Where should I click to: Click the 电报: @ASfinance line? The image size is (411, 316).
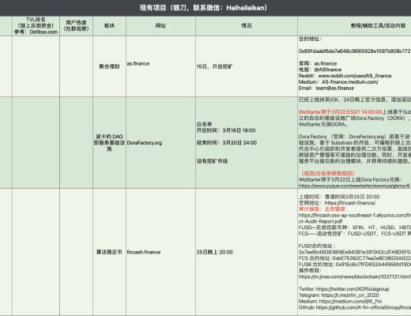(320, 70)
